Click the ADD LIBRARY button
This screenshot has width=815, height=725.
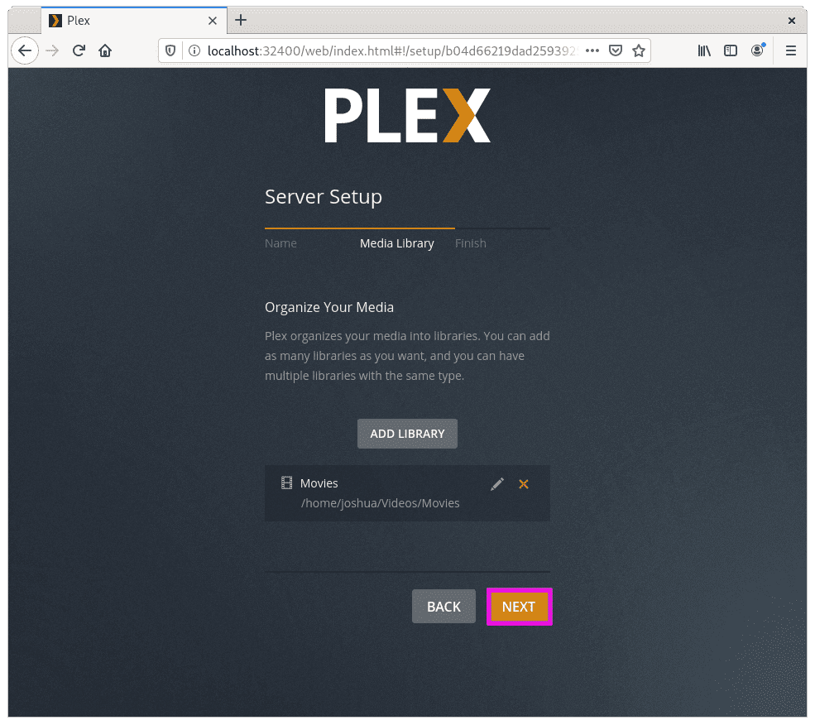(407, 434)
